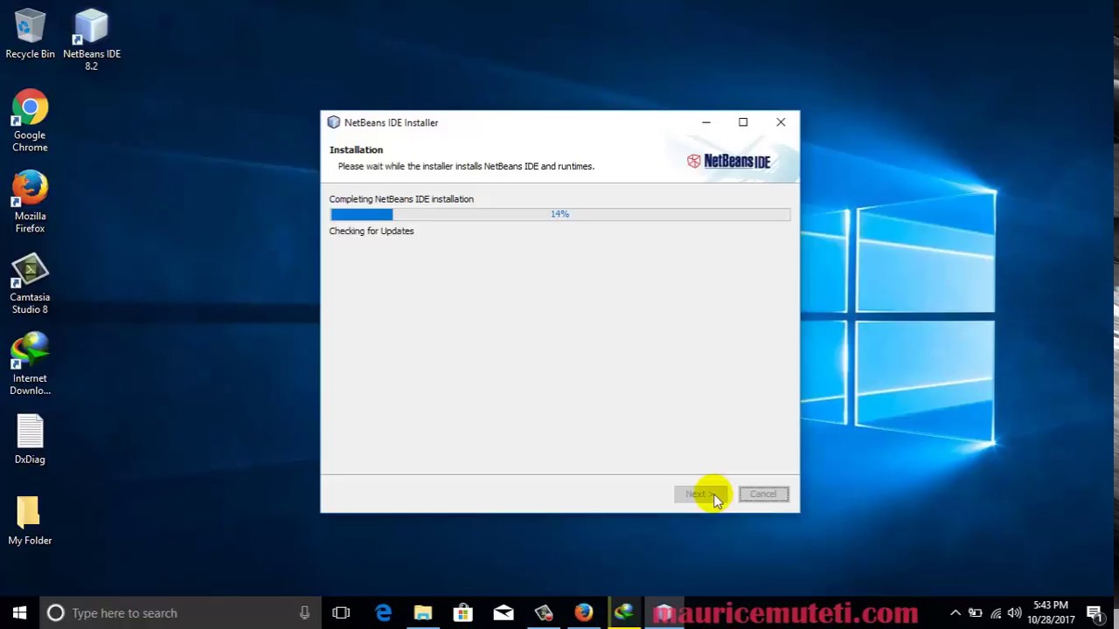
Task: Click the NetBeans IDE Installer title bar icon
Action: coord(334,122)
